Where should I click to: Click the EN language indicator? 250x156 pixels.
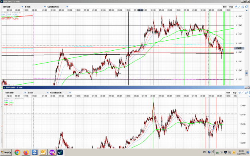[204, 152]
